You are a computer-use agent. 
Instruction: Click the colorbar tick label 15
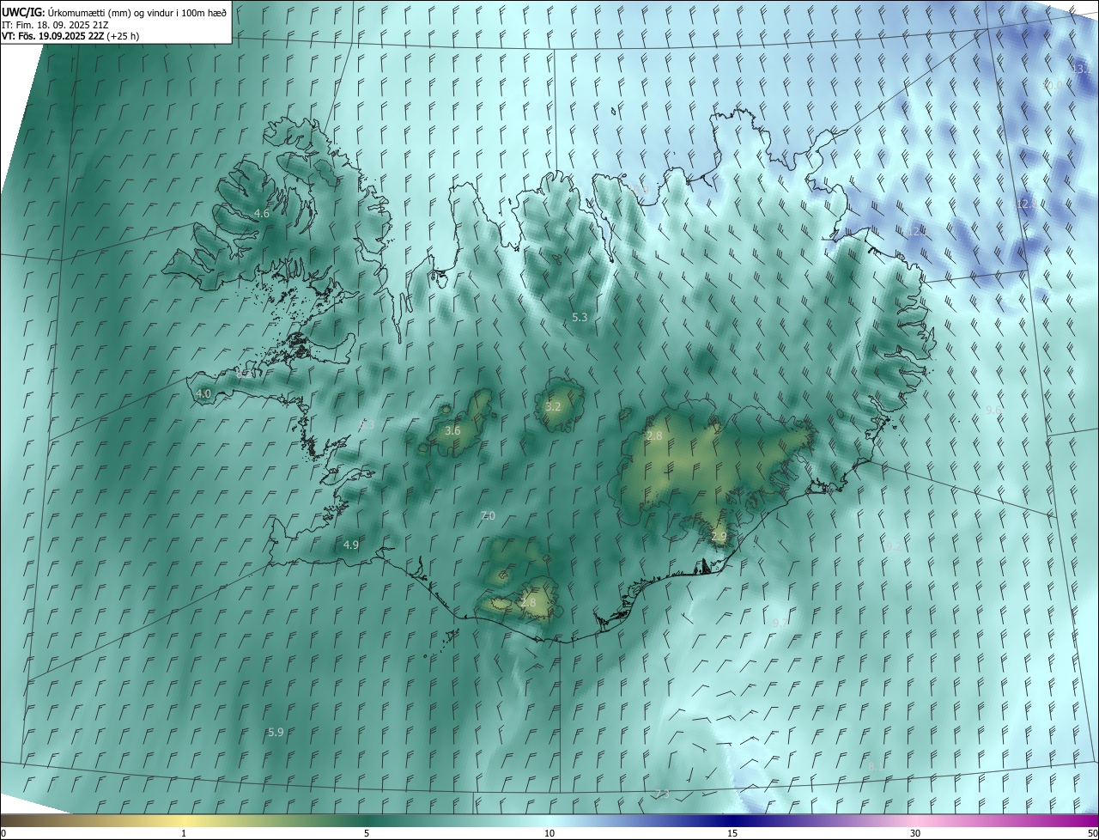[x=732, y=833]
